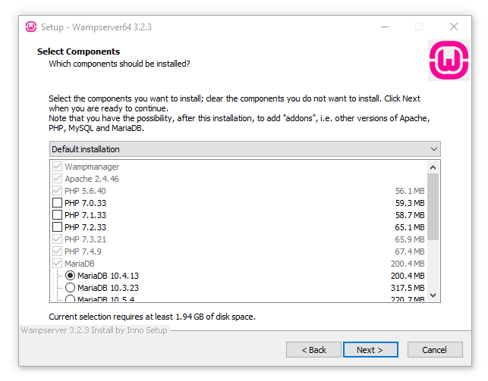Click the scroll down arrow in components list
This screenshot has width=488, height=381.
tap(433, 295)
